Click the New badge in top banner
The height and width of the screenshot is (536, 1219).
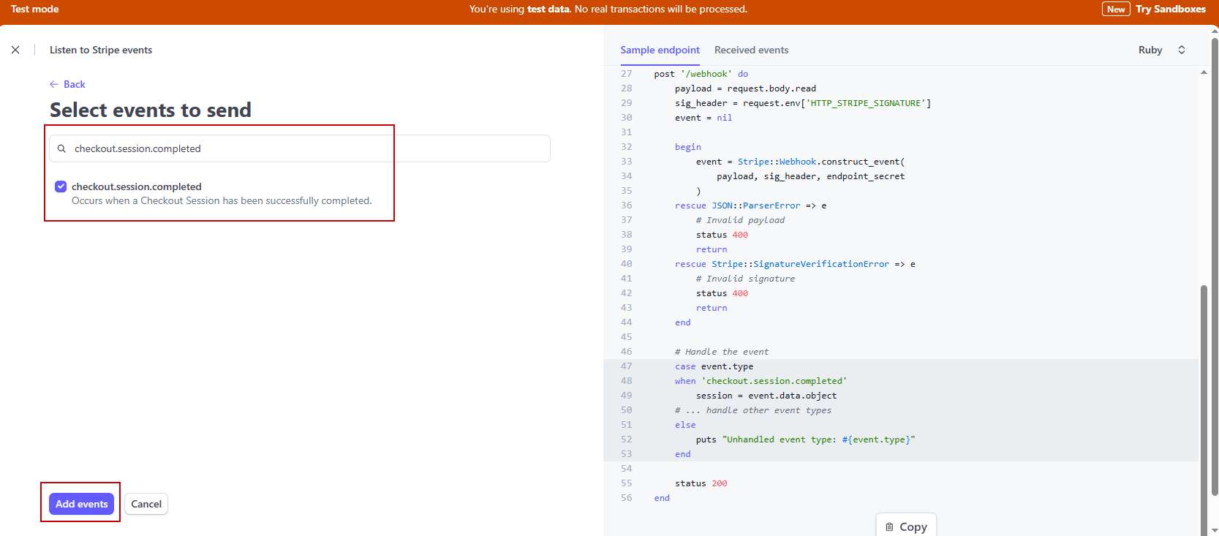point(1116,9)
